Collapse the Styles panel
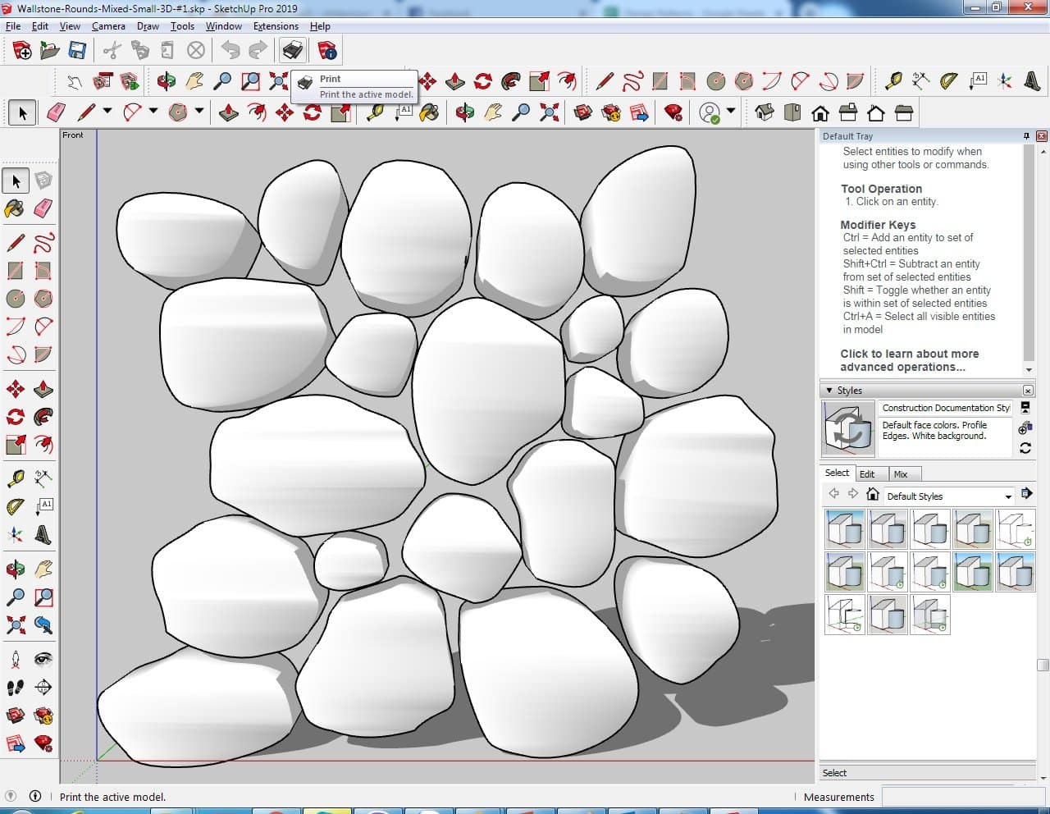 pos(829,391)
